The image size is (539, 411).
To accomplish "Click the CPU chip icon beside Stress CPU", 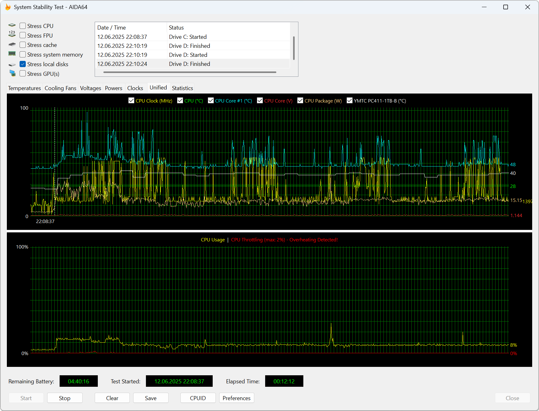I will point(12,25).
